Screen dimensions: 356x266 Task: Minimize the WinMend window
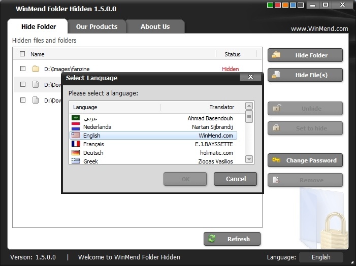[x=313, y=5]
